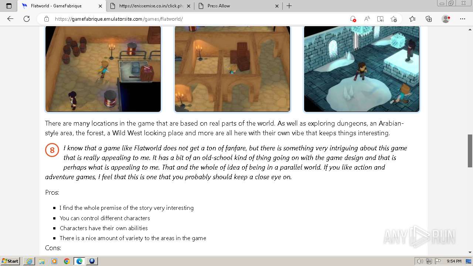Open the Favorites list
The height and width of the screenshot is (266, 473).
click(x=412, y=19)
